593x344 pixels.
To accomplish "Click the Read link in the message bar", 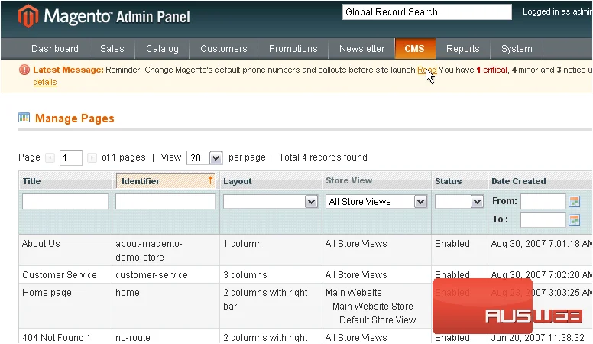I will (427, 70).
